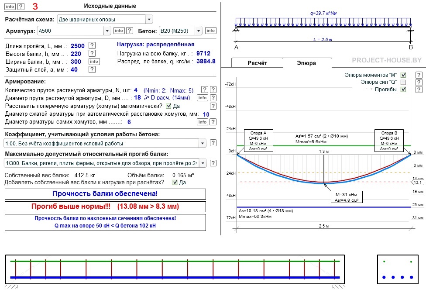
Task: Enable the Эпюра сил "Q" checkbox
Action: (403, 82)
